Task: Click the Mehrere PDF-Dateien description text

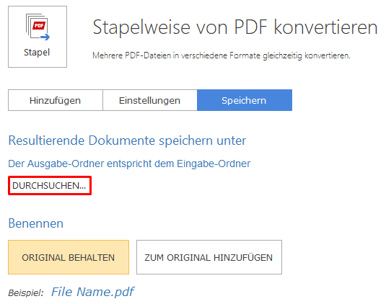Action: pyautogui.click(x=221, y=55)
